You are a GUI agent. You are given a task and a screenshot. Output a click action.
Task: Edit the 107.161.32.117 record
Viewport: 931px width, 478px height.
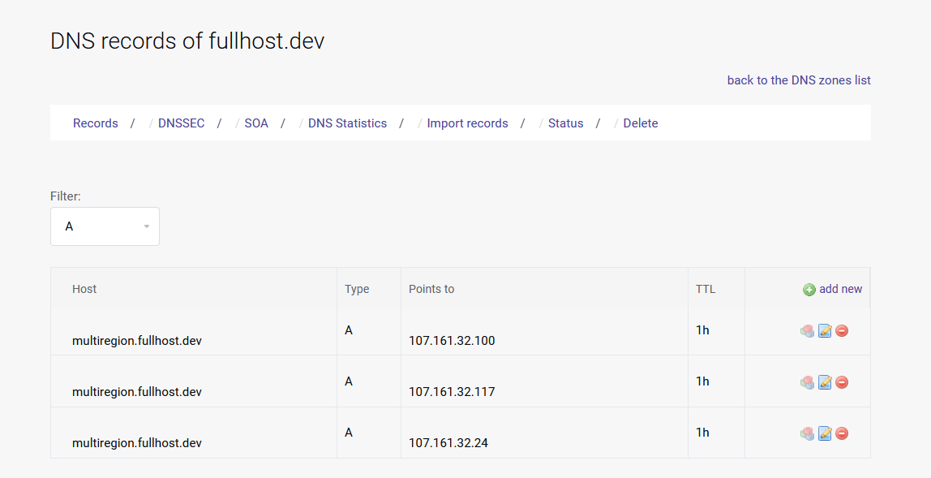[x=825, y=382]
